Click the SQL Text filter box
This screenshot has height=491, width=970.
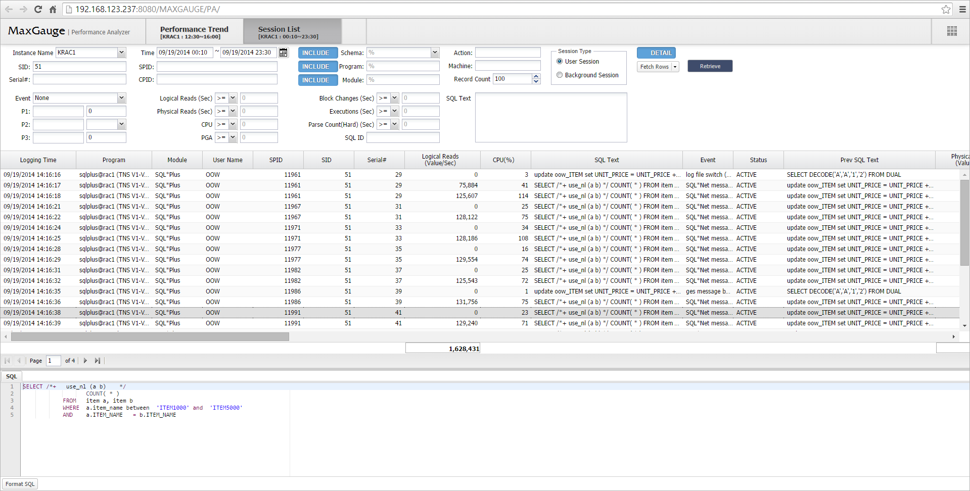tap(551, 117)
